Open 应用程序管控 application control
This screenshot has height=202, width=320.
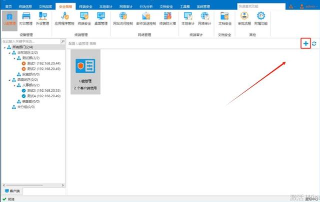coord(64,19)
